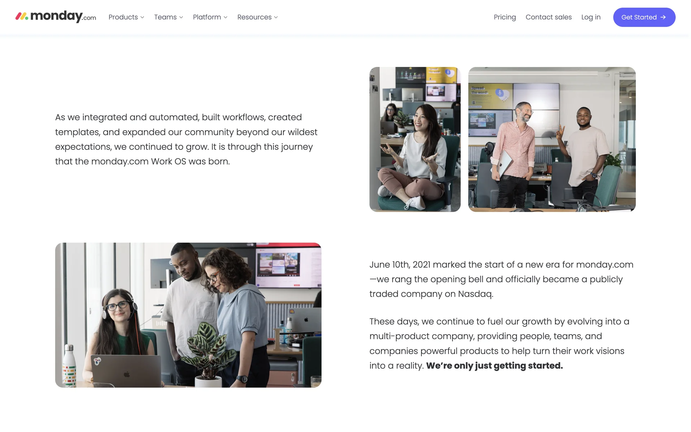The height and width of the screenshot is (432, 691).
Task: Click the Nasdaq opening bell paragraph
Action: click(x=501, y=279)
